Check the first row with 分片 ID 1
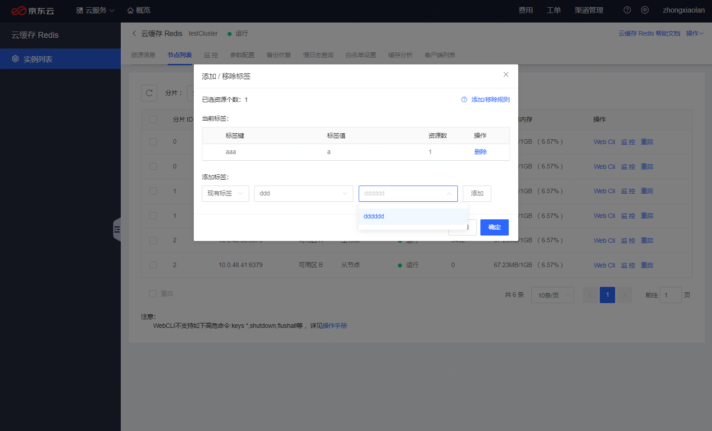Screen dimensions: 712x431 tap(153, 191)
